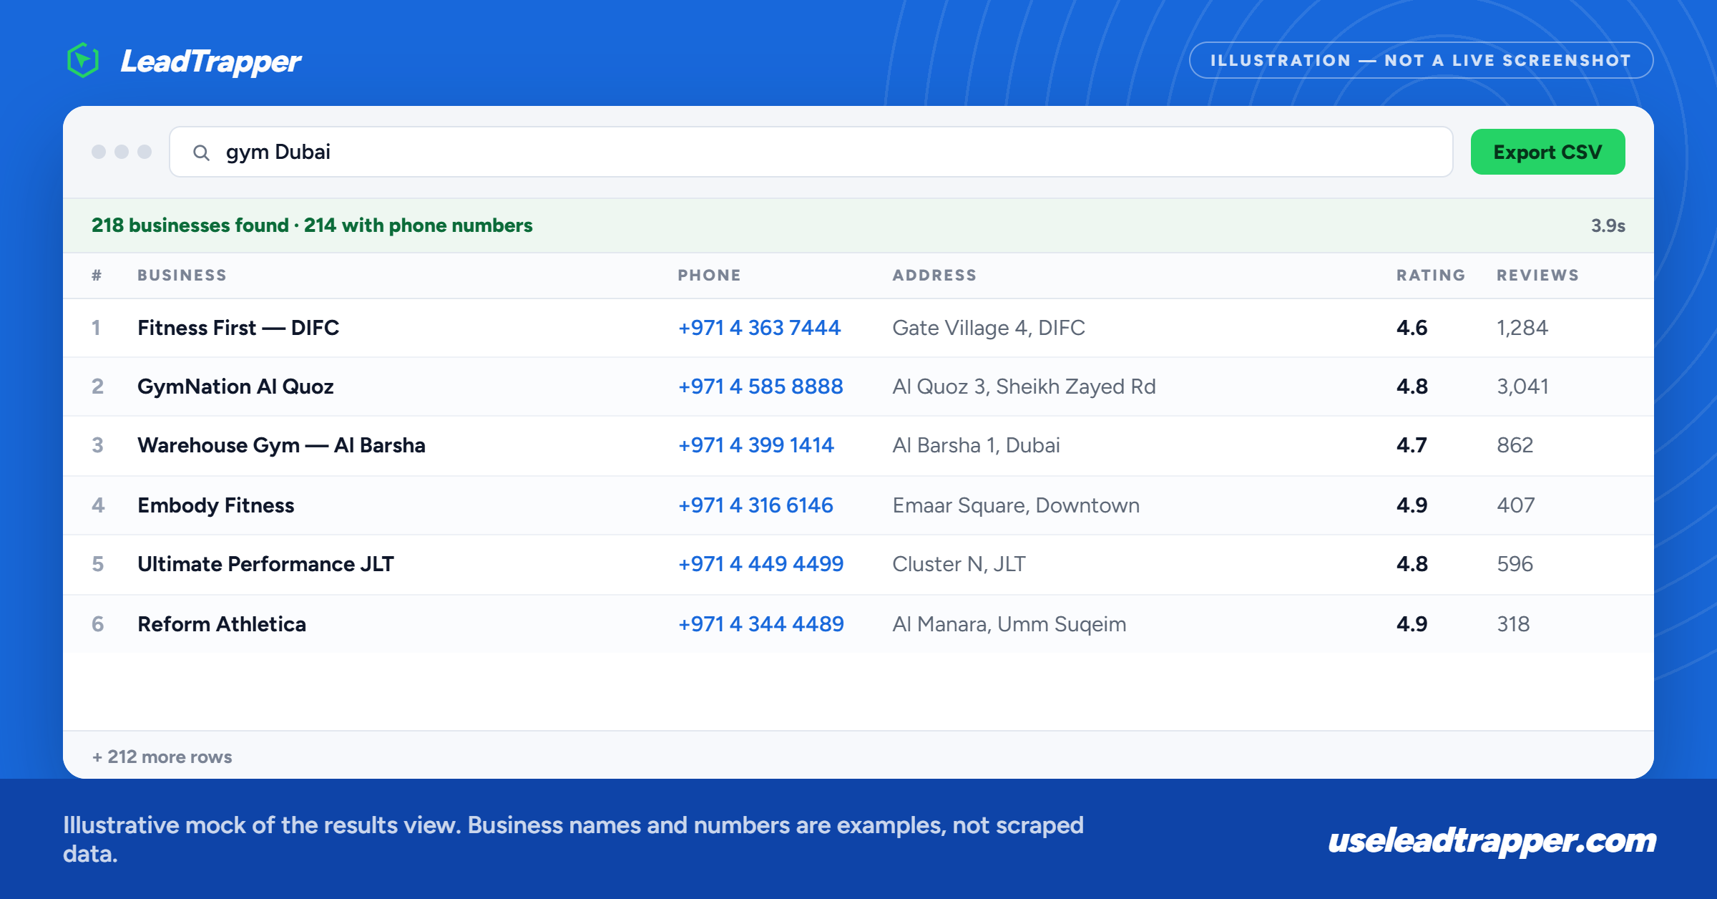Click the PHONE column header
The image size is (1717, 899).
[x=709, y=276]
